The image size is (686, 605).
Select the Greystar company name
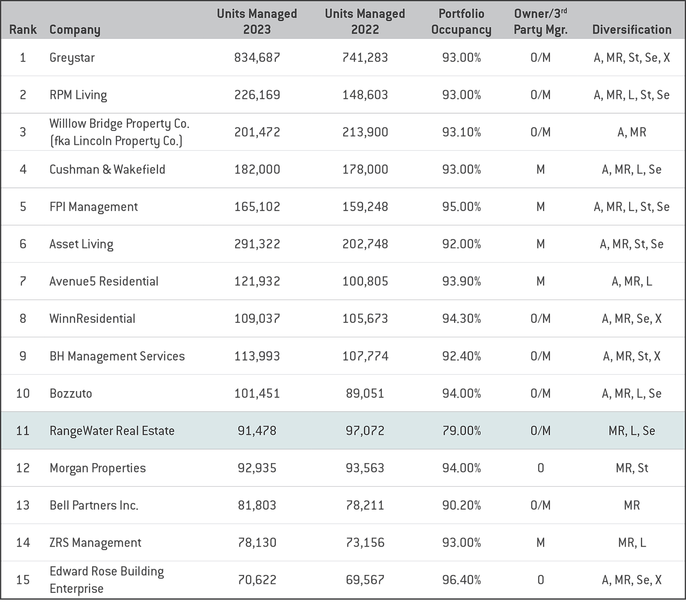[72, 58]
